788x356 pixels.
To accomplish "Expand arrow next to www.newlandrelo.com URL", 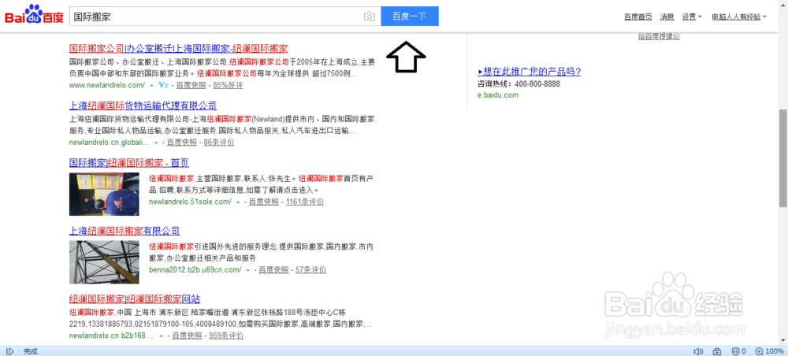I will [151, 85].
